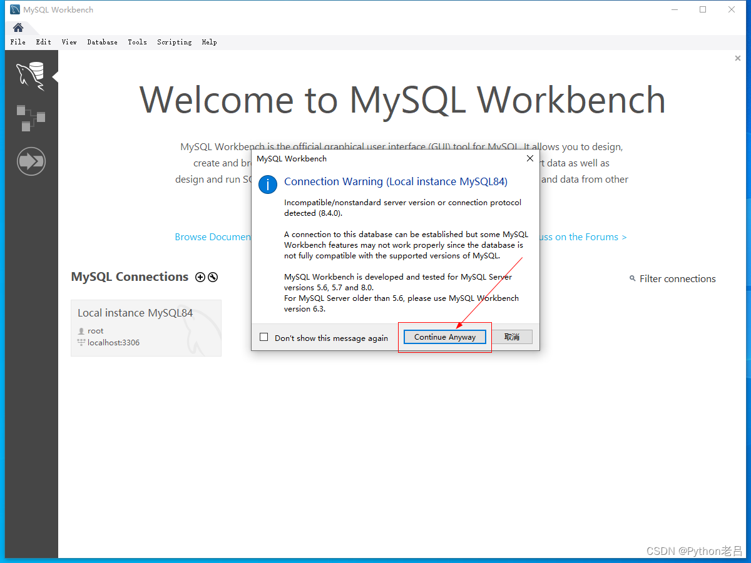
Task: Click the Filter connections magnifier icon
Action: [x=633, y=279]
